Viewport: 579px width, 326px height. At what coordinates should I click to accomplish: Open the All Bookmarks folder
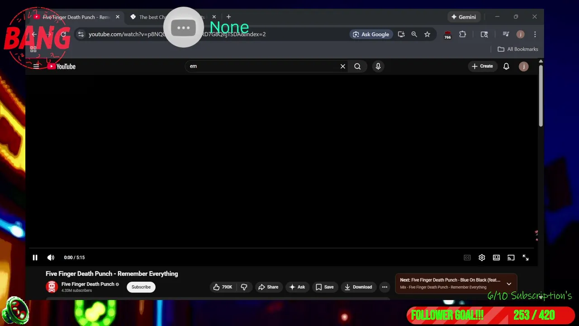pos(518,49)
